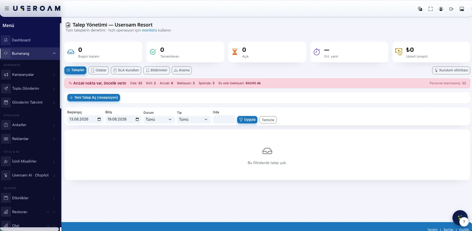Screen dimensions: 472x231
Task: Expand the Gönderim Takvimi submenu arrow
Action: (x=54, y=103)
